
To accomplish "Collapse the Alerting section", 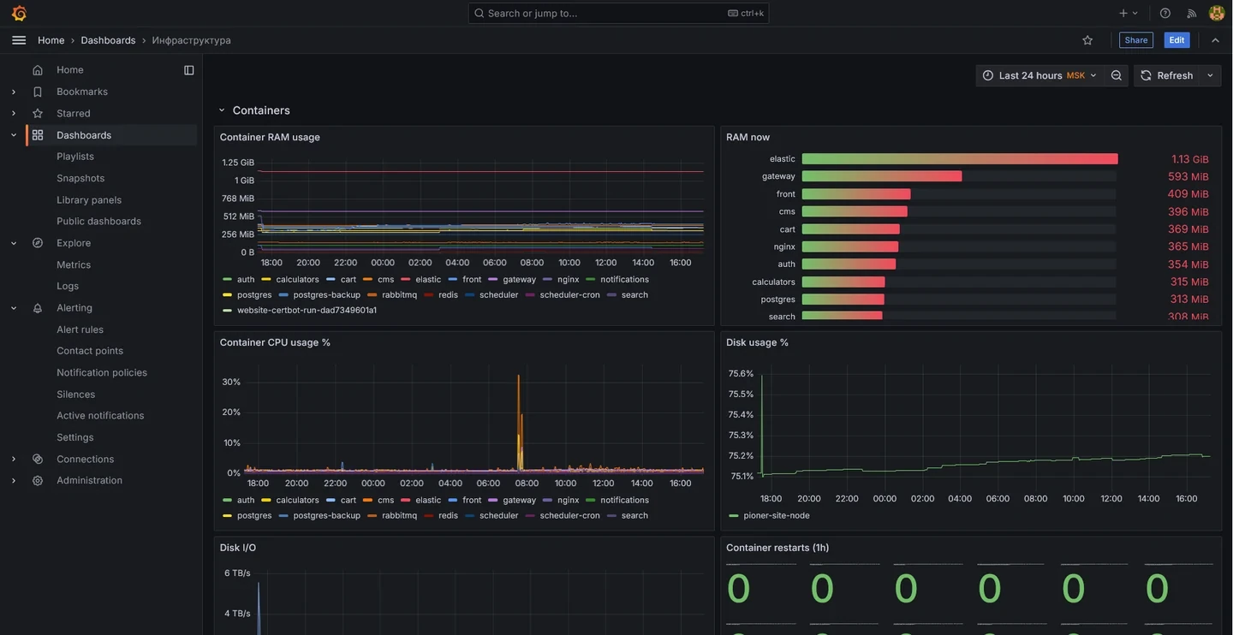I will (x=14, y=308).
